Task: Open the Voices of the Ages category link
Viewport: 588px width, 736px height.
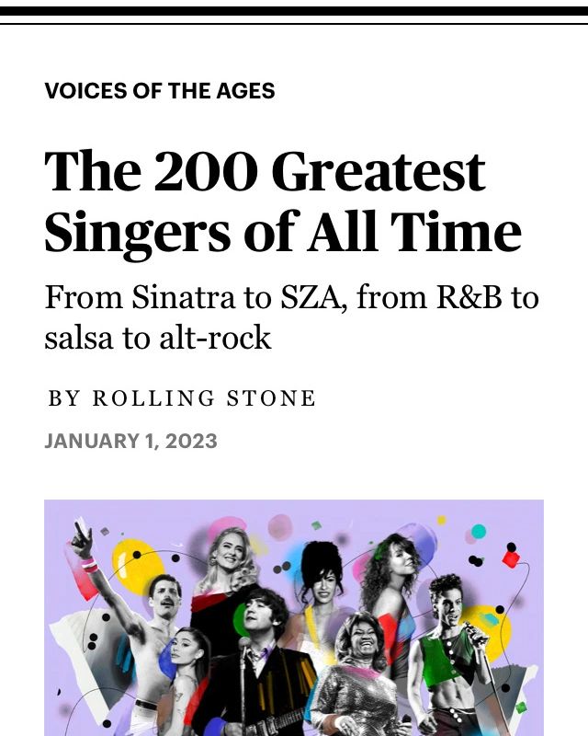Action: point(160,91)
